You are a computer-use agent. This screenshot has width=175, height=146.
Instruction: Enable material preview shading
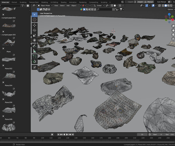(168, 6)
